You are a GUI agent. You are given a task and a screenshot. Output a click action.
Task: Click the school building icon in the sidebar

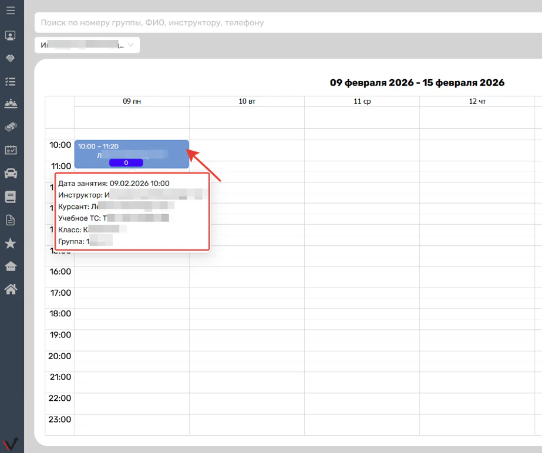coord(11,266)
